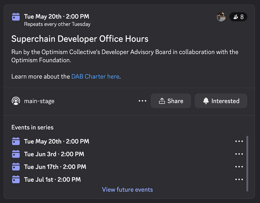Image resolution: width=260 pixels, height=203 pixels.
Task: Open options menu for the Jun 17th event
Action: pyautogui.click(x=239, y=167)
